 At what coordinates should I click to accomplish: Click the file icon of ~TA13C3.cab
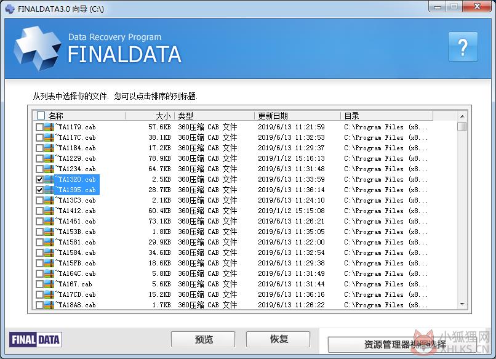pos(49,200)
